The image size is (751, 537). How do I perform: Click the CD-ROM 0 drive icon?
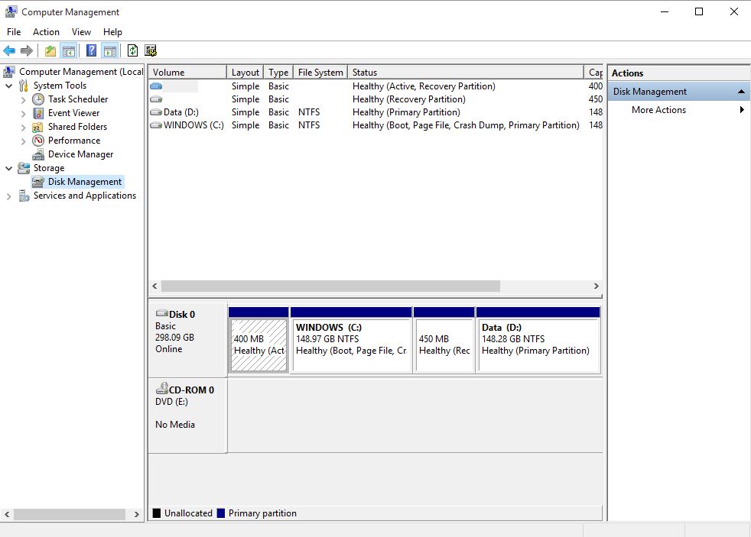point(162,388)
